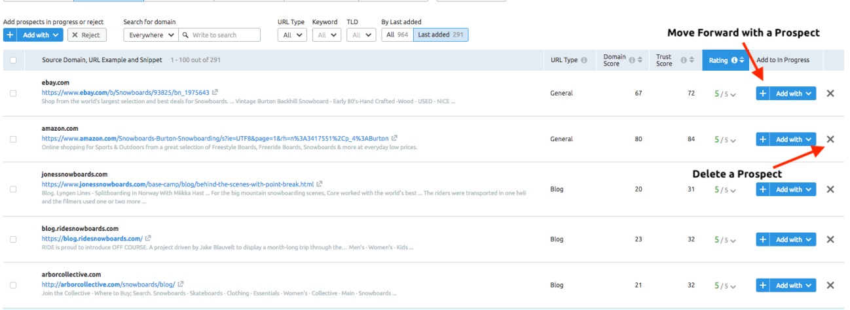Select all prospects with the header checkbox
Viewport: 850px width, 310px height.
pos(14,60)
